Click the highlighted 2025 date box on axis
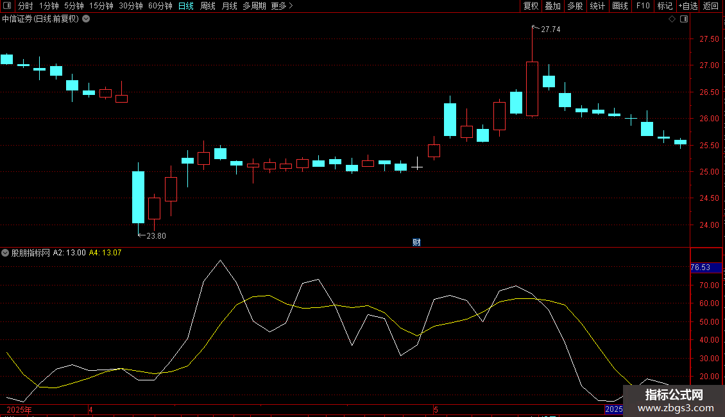The height and width of the screenshot is (417, 725). [x=614, y=409]
